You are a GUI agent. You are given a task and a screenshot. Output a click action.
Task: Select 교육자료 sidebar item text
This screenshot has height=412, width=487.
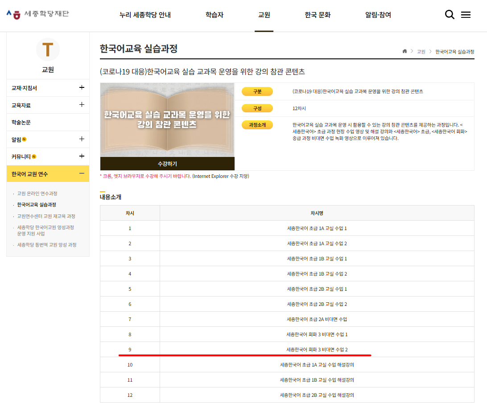[x=21, y=105]
